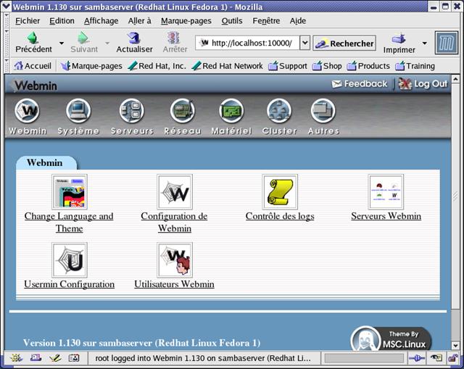Image resolution: width=464 pixels, height=369 pixels.
Task: Open the Cluster category icon
Action: pos(279,111)
